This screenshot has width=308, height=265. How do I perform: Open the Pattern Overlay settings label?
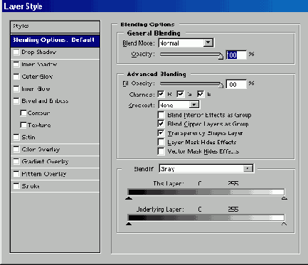[x=44, y=174]
